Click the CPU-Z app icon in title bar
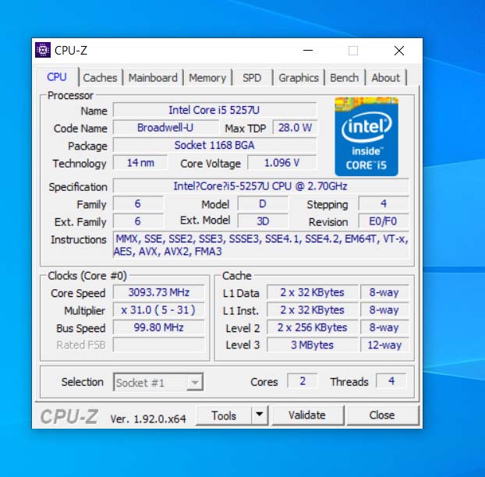485x477 pixels. pos(43,50)
